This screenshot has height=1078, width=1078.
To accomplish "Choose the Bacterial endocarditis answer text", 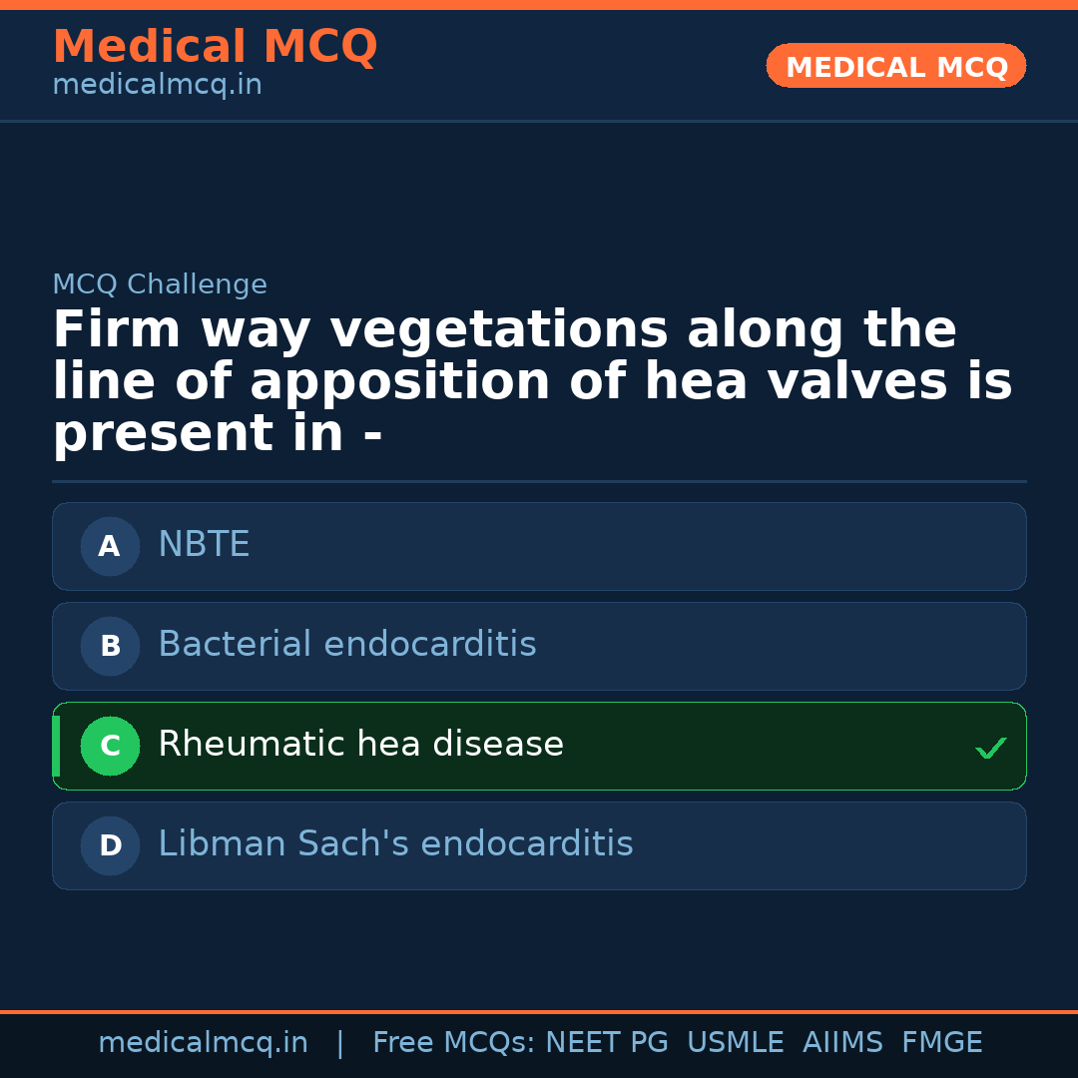I will (346, 645).
